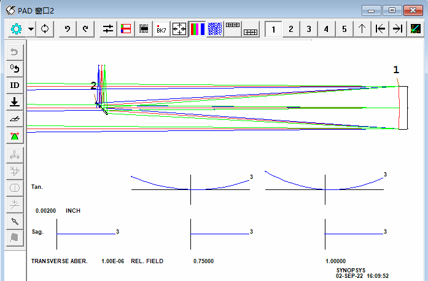This screenshot has height=281, width=428.
Task: Select display page 1
Action: 273,29
